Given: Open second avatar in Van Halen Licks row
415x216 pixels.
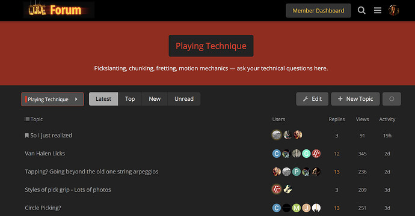Looking at the screenshot, I should coord(286,154).
